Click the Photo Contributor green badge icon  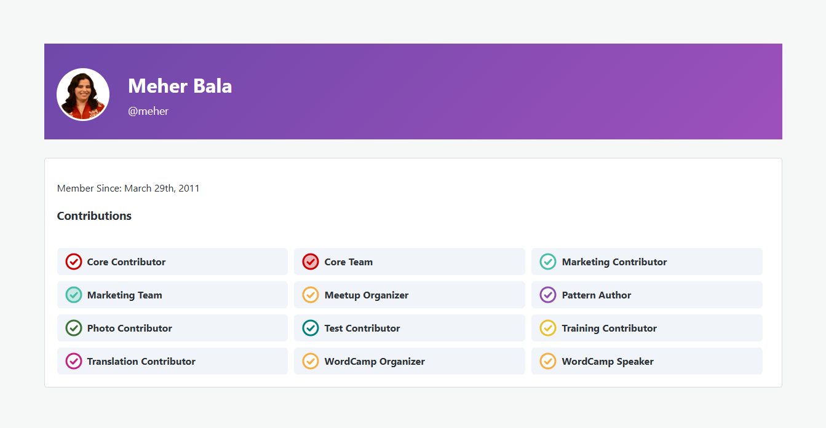74,328
